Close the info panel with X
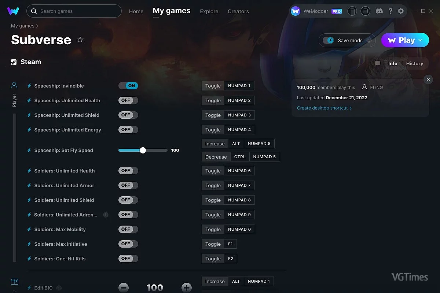This screenshot has height=293, width=440. 428,79
